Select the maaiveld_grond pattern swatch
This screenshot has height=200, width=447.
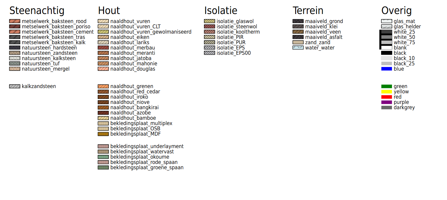click(298, 21)
